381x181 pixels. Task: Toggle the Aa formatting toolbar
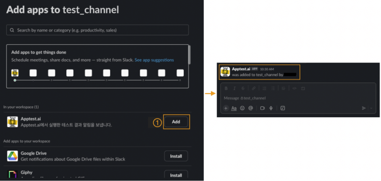[234, 108]
